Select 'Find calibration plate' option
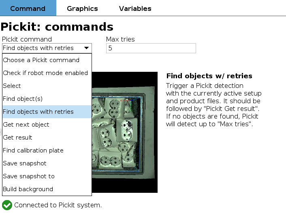 (x=33, y=150)
